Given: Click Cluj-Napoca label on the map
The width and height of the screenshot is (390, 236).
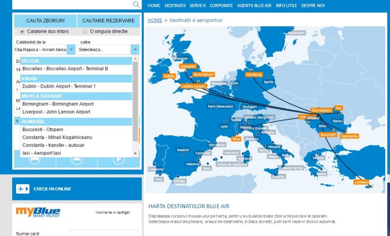Looking at the screenshot, I should 321,110.
